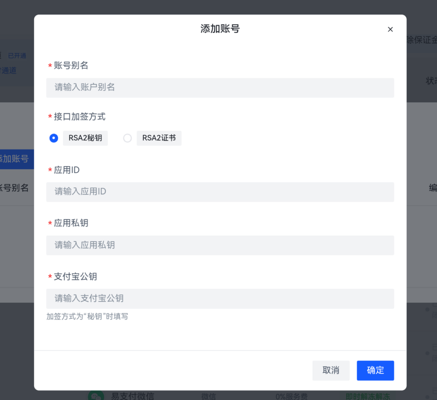This screenshot has width=437, height=400.
Task: Focus the 应用私钥 input field
Action: pyautogui.click(x=220, y=245)
